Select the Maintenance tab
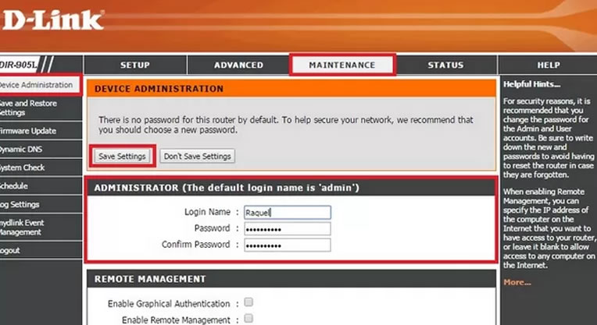597x325 pixels. 341,65
